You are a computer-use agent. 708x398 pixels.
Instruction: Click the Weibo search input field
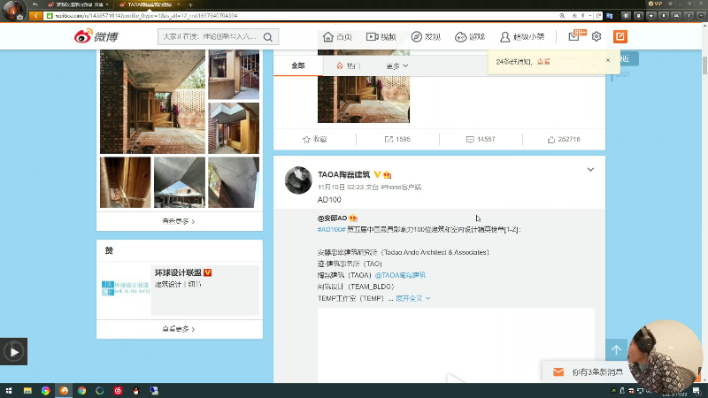coord(210,36)
